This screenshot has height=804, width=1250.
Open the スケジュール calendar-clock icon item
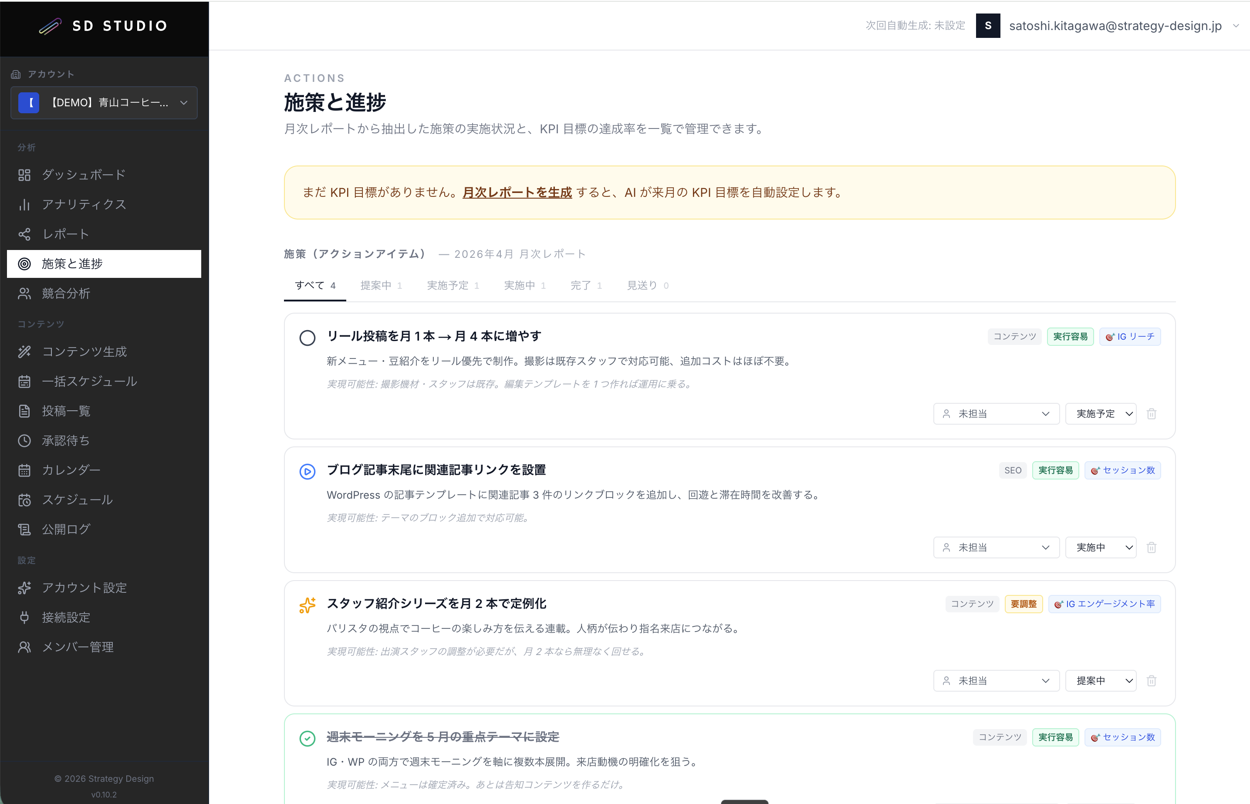tap(104, 500)
